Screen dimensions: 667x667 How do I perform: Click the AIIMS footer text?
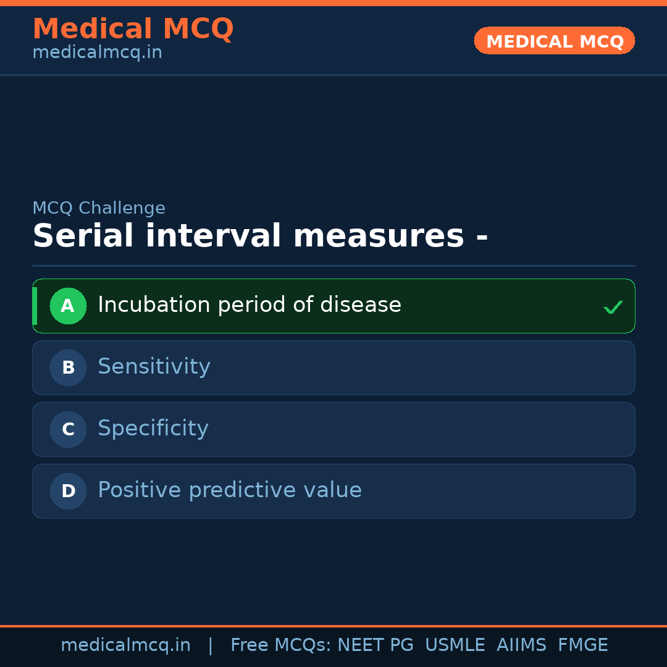(521, 645)
